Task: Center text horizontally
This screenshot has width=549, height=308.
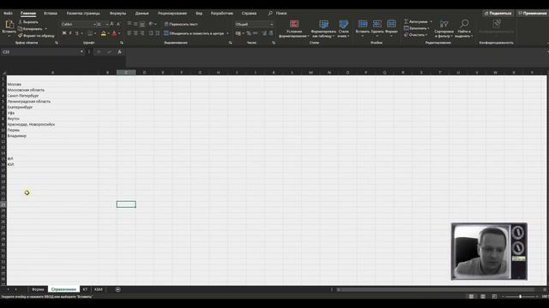Action: click(x=136, y=33)
